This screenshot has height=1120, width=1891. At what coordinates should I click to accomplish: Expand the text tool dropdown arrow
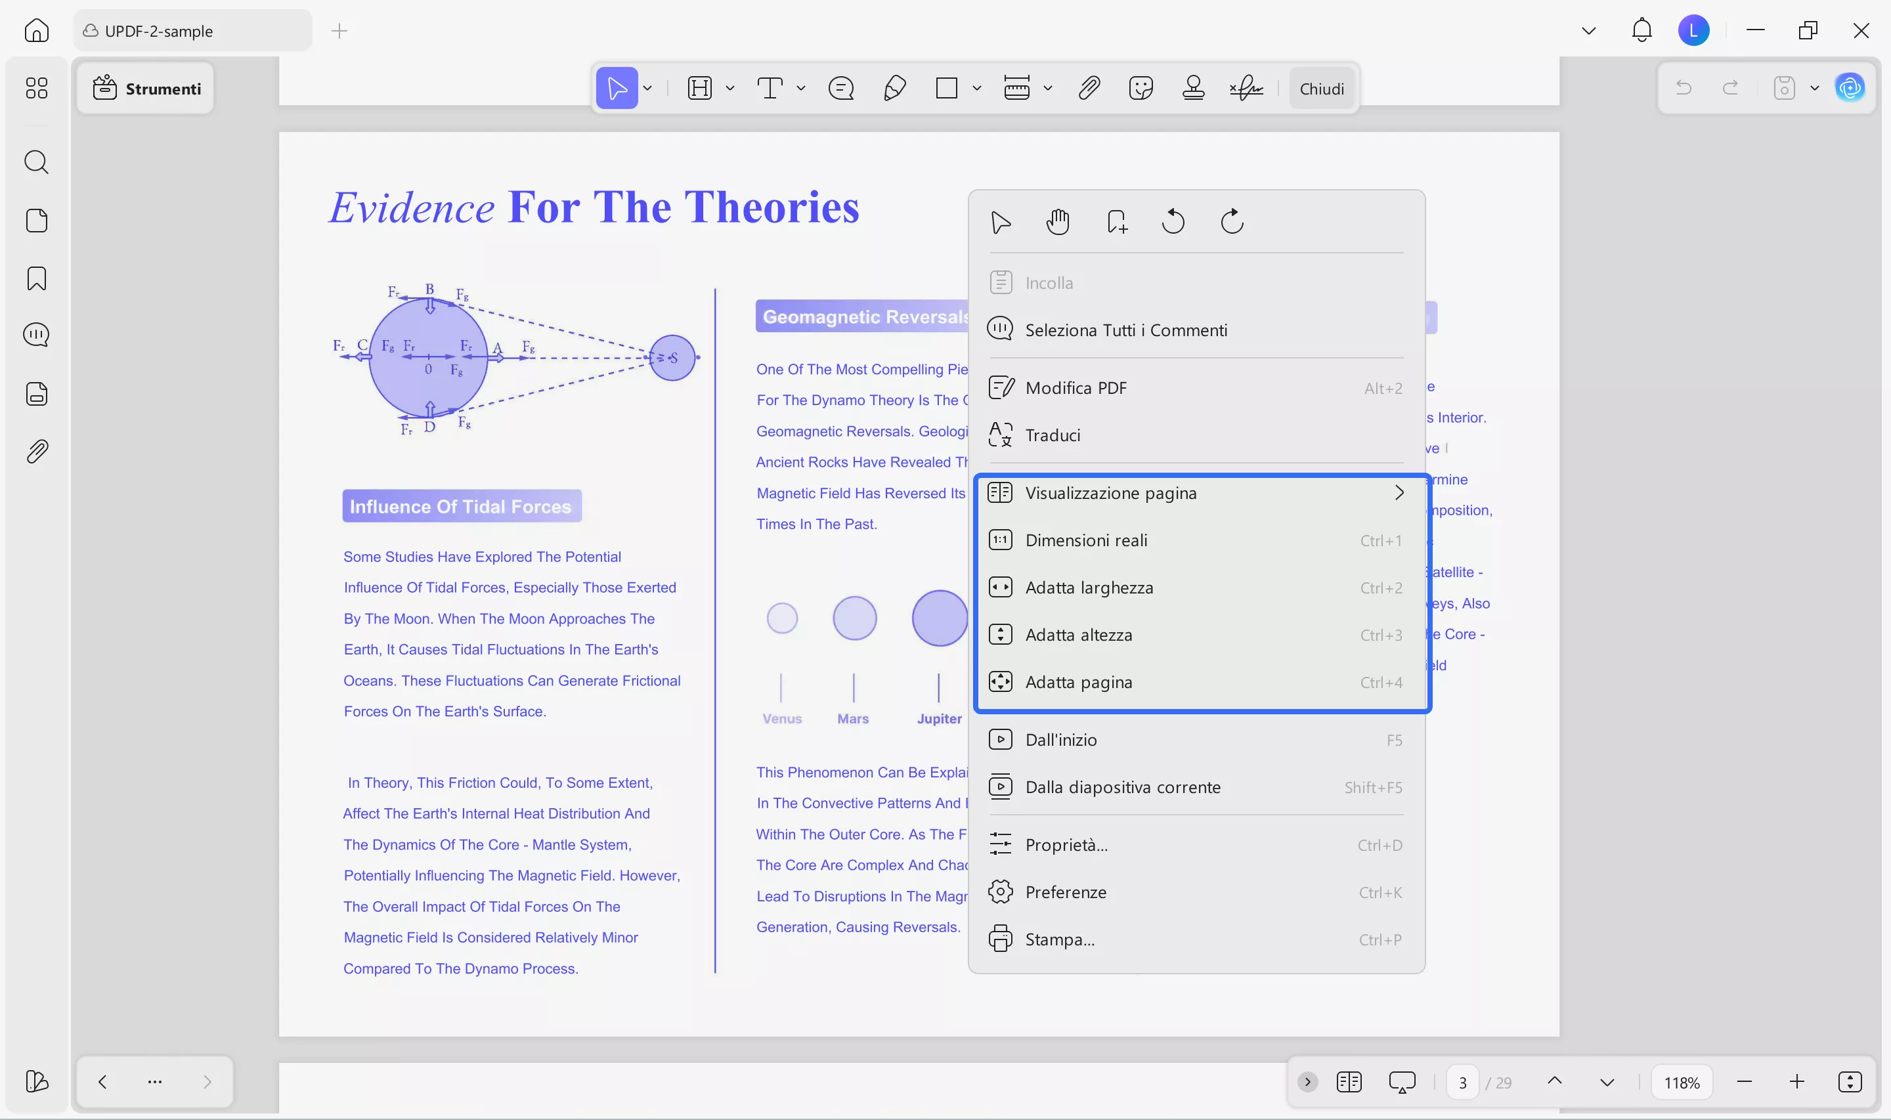tap(800, 89)
